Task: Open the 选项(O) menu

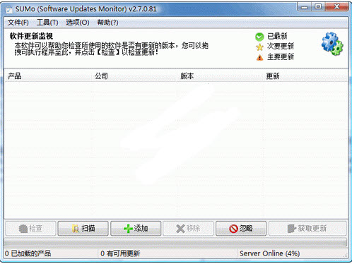Action: pos(78,23)
